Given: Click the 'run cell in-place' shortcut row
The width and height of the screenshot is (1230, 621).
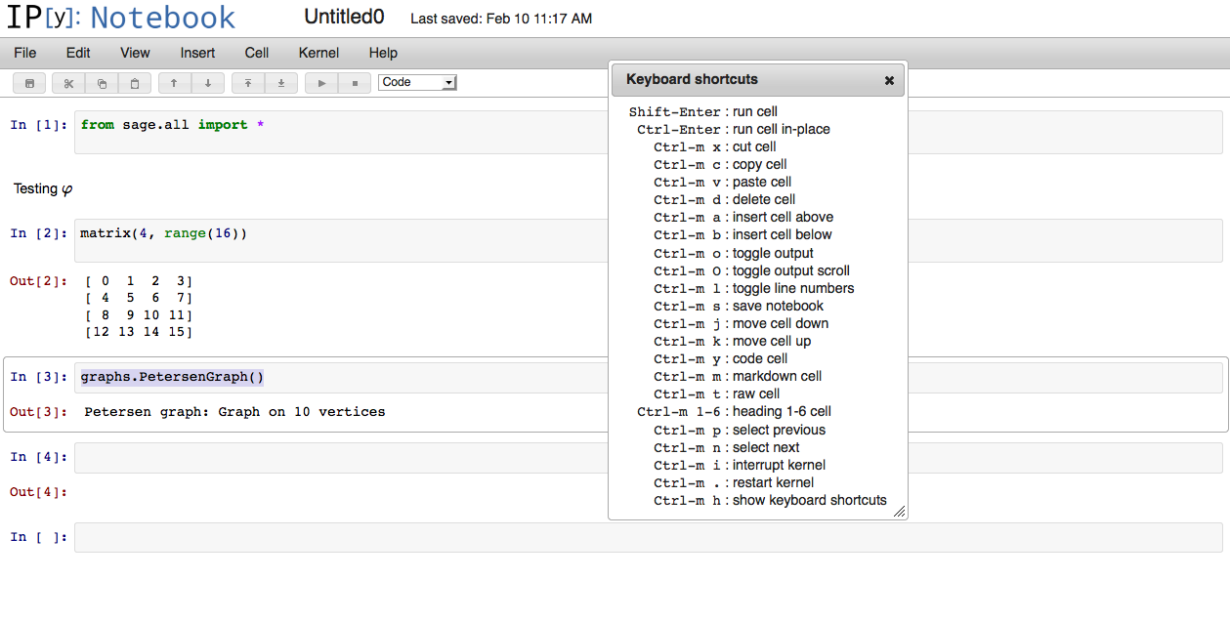Looking at the screenshot, I should click(x=734, y=129).
